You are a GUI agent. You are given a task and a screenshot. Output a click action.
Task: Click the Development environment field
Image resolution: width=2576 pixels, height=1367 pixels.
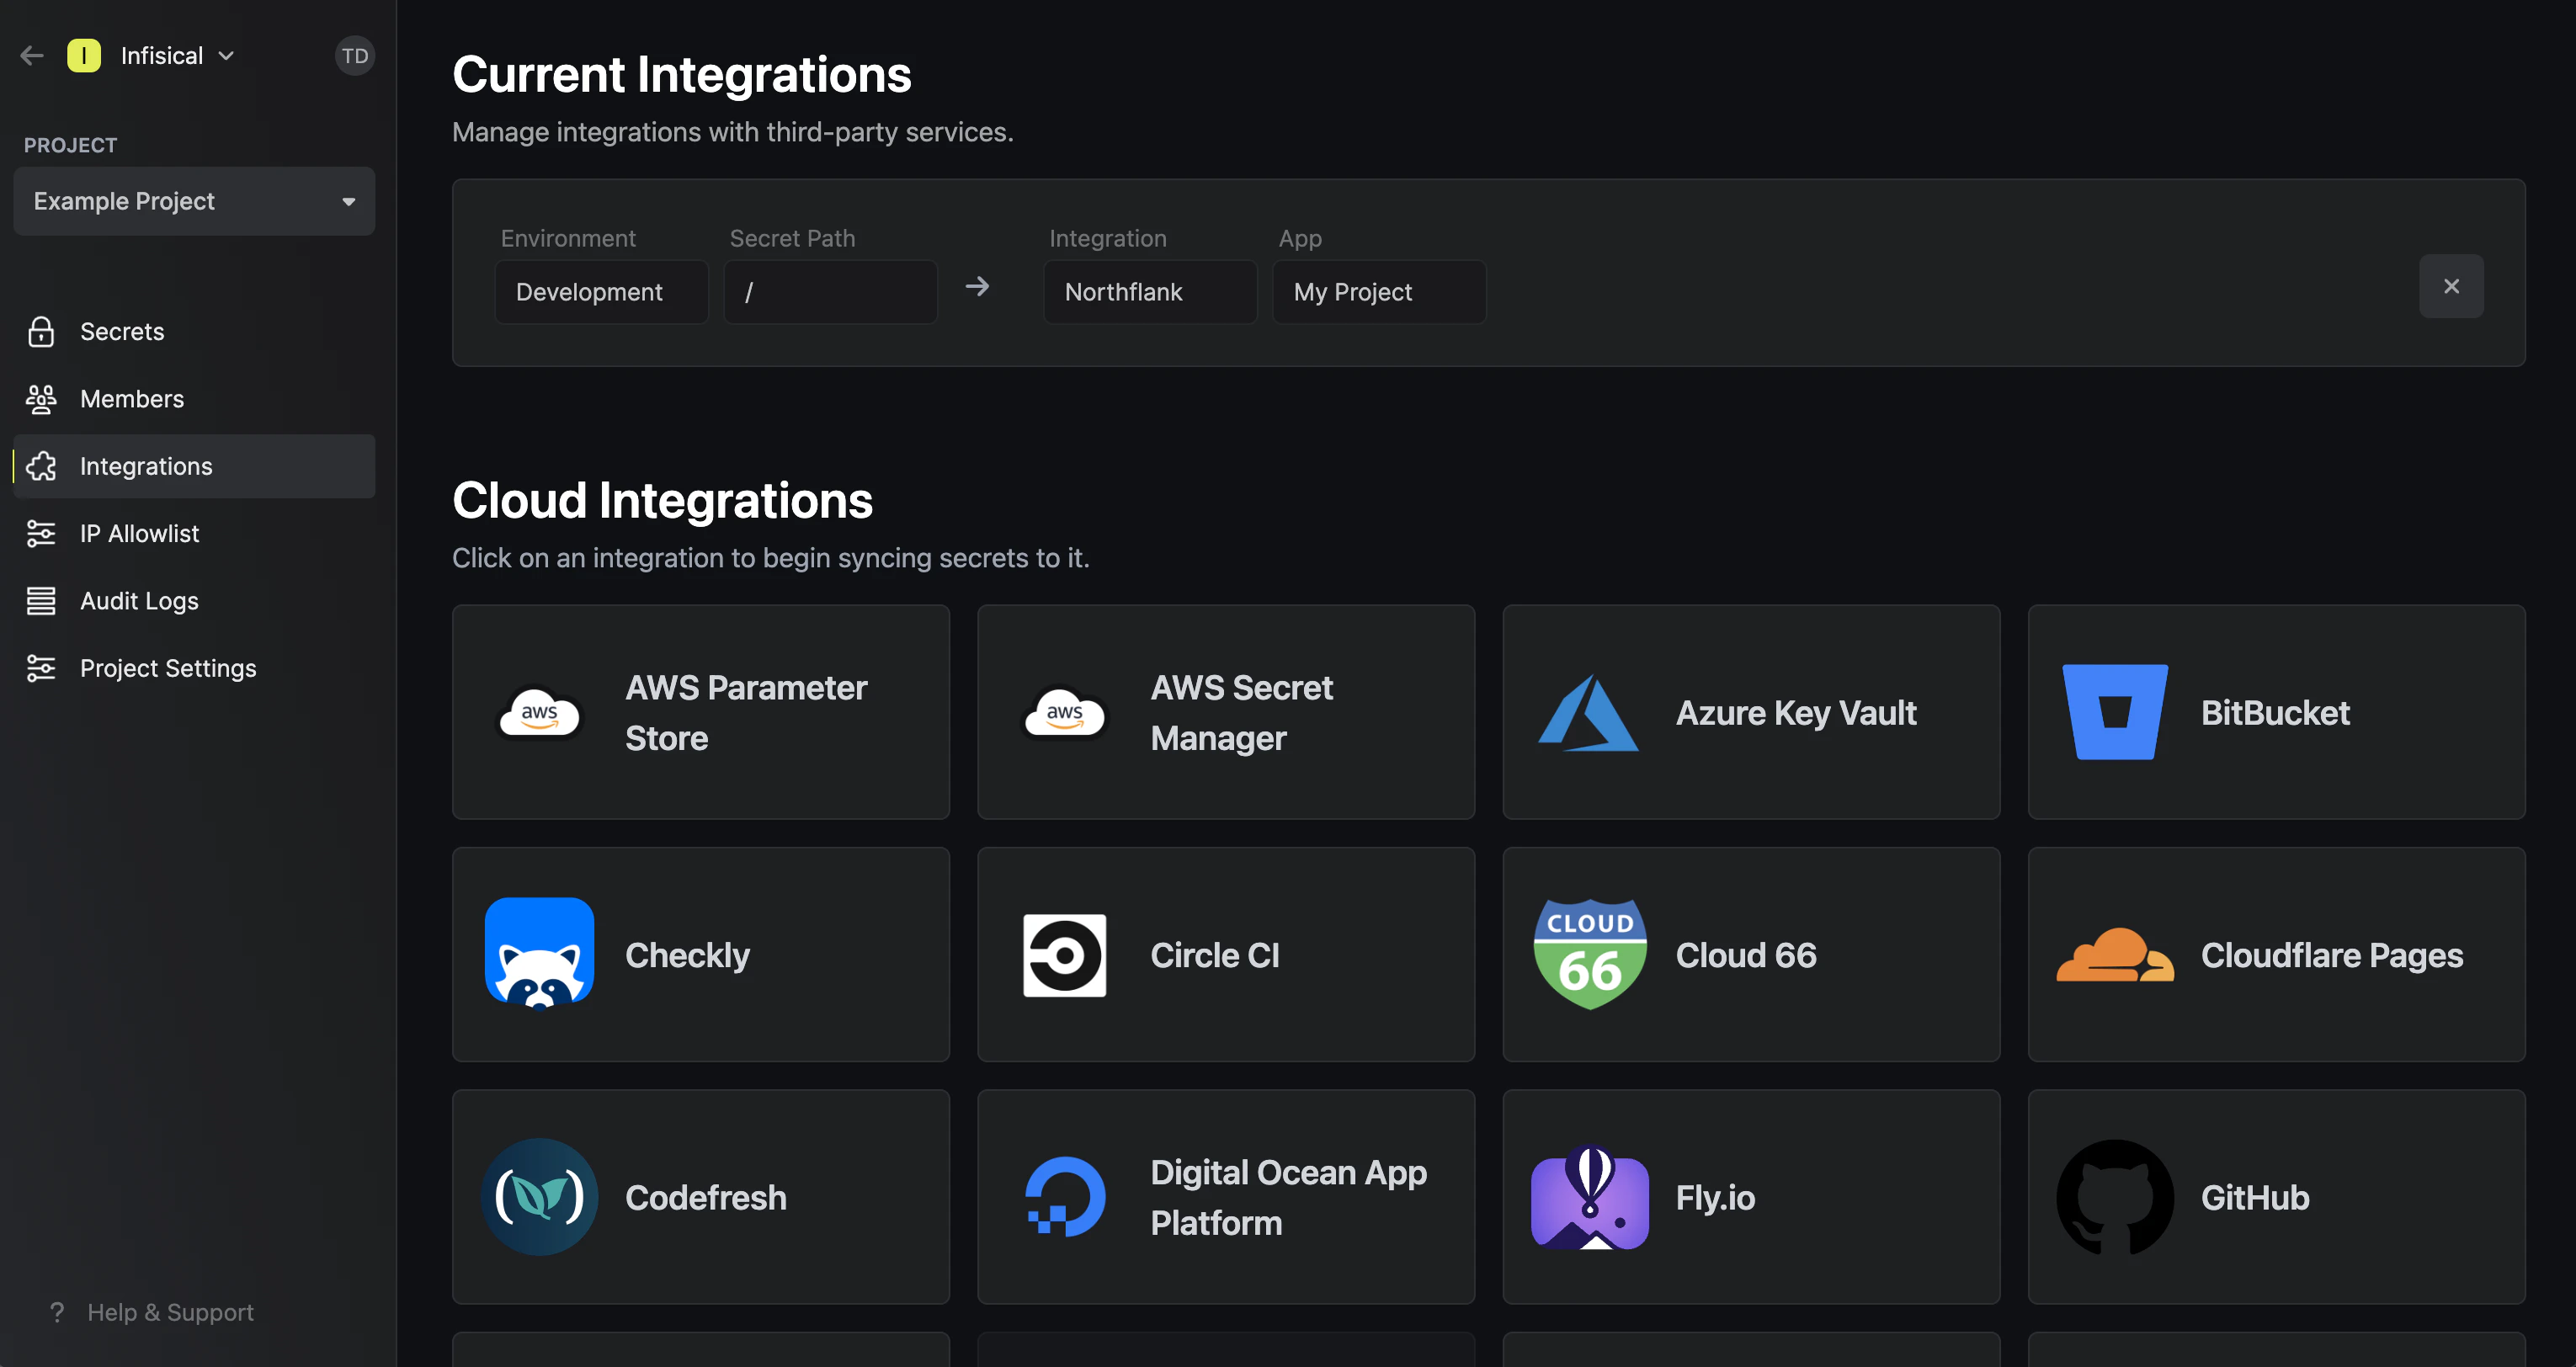coord(601,292)
